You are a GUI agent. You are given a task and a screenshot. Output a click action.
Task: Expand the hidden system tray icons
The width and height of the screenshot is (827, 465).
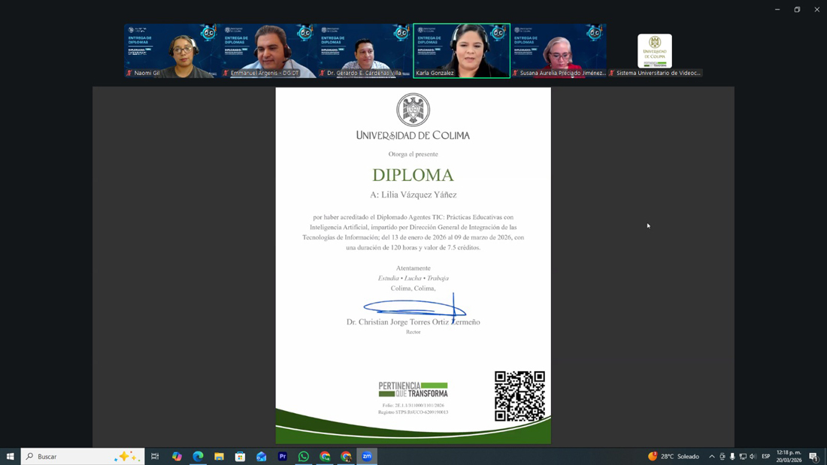pos(712,456)
